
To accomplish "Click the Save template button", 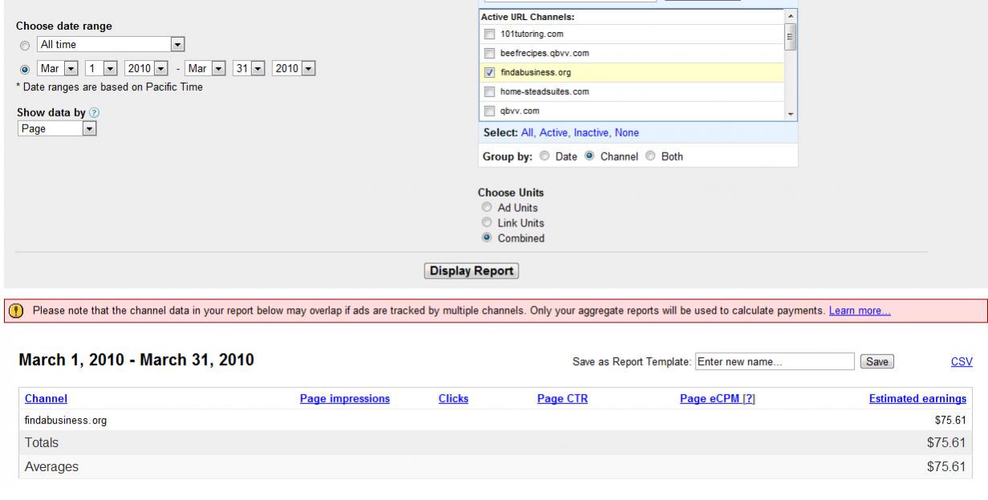I will (x=876, y=362).
